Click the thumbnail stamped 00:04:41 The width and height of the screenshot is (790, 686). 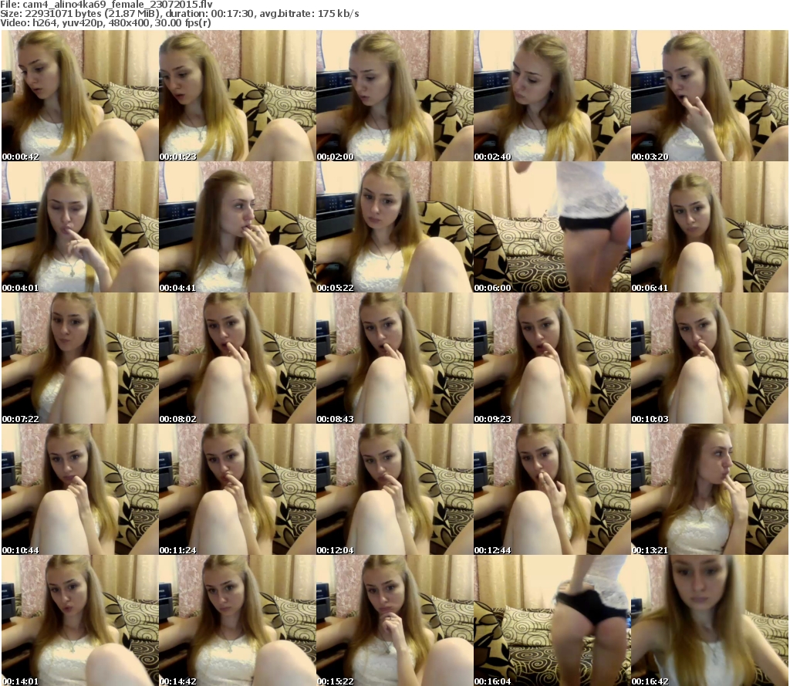click(238, 227)
